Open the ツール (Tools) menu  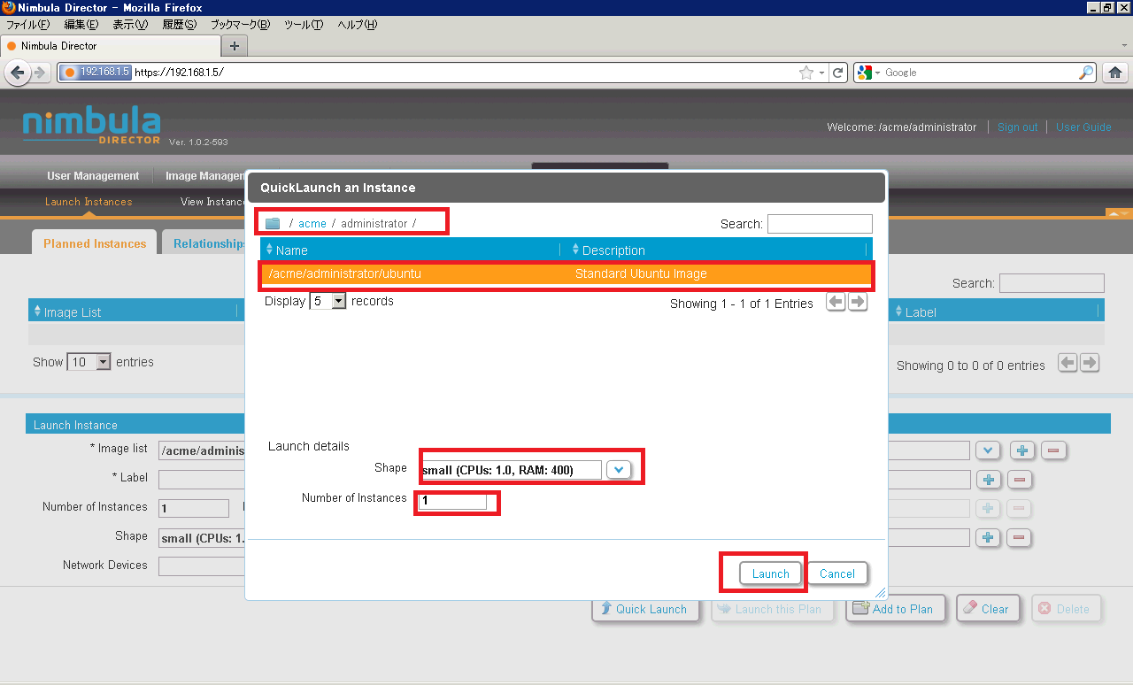pyautogui.click(x=303, y=25)
